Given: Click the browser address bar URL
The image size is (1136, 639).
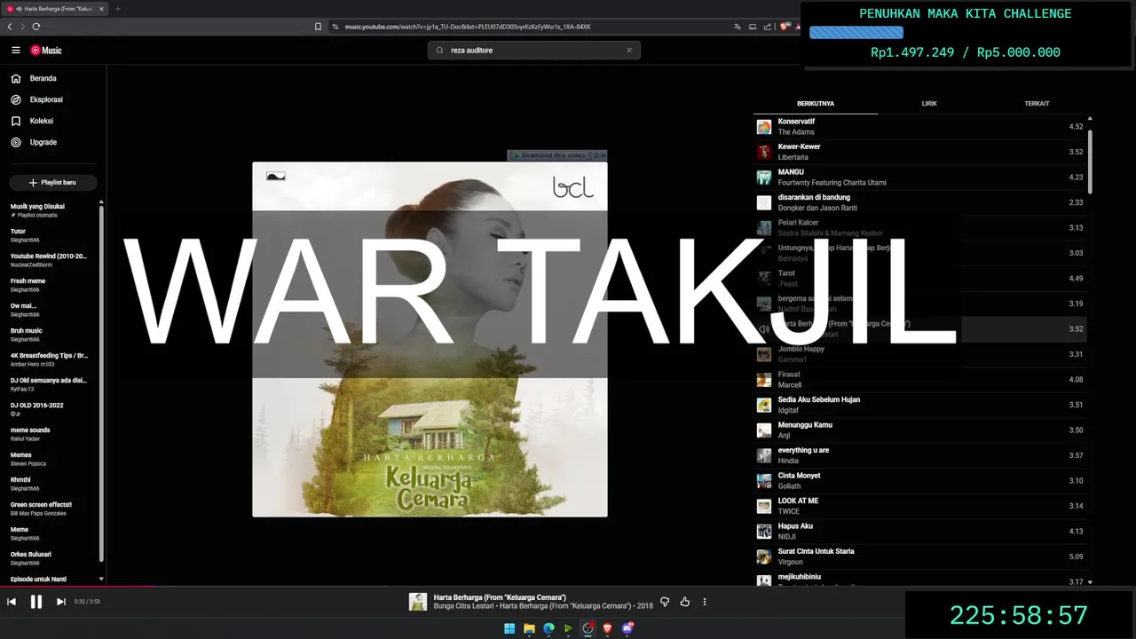Looking at the screenshot, I should 468,27.
